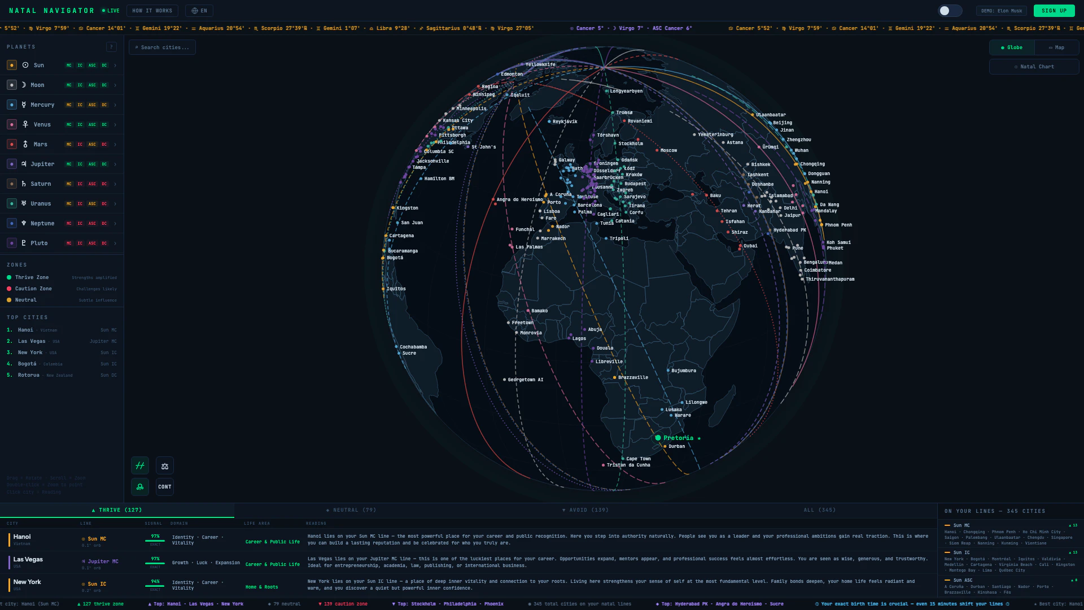
Task: Click the balance scales icon button
Action: [x=165, y=466]
